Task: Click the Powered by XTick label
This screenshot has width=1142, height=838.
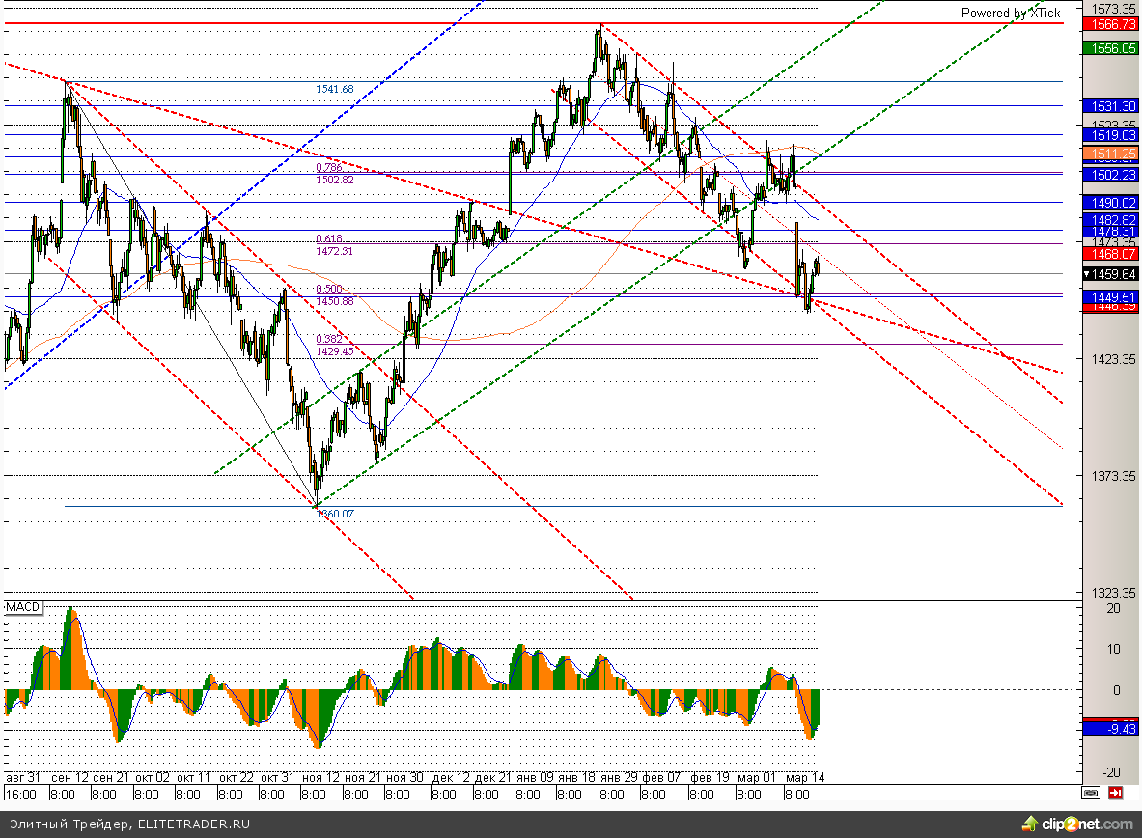Action: pyautogui.click(x=1011, y=14)
